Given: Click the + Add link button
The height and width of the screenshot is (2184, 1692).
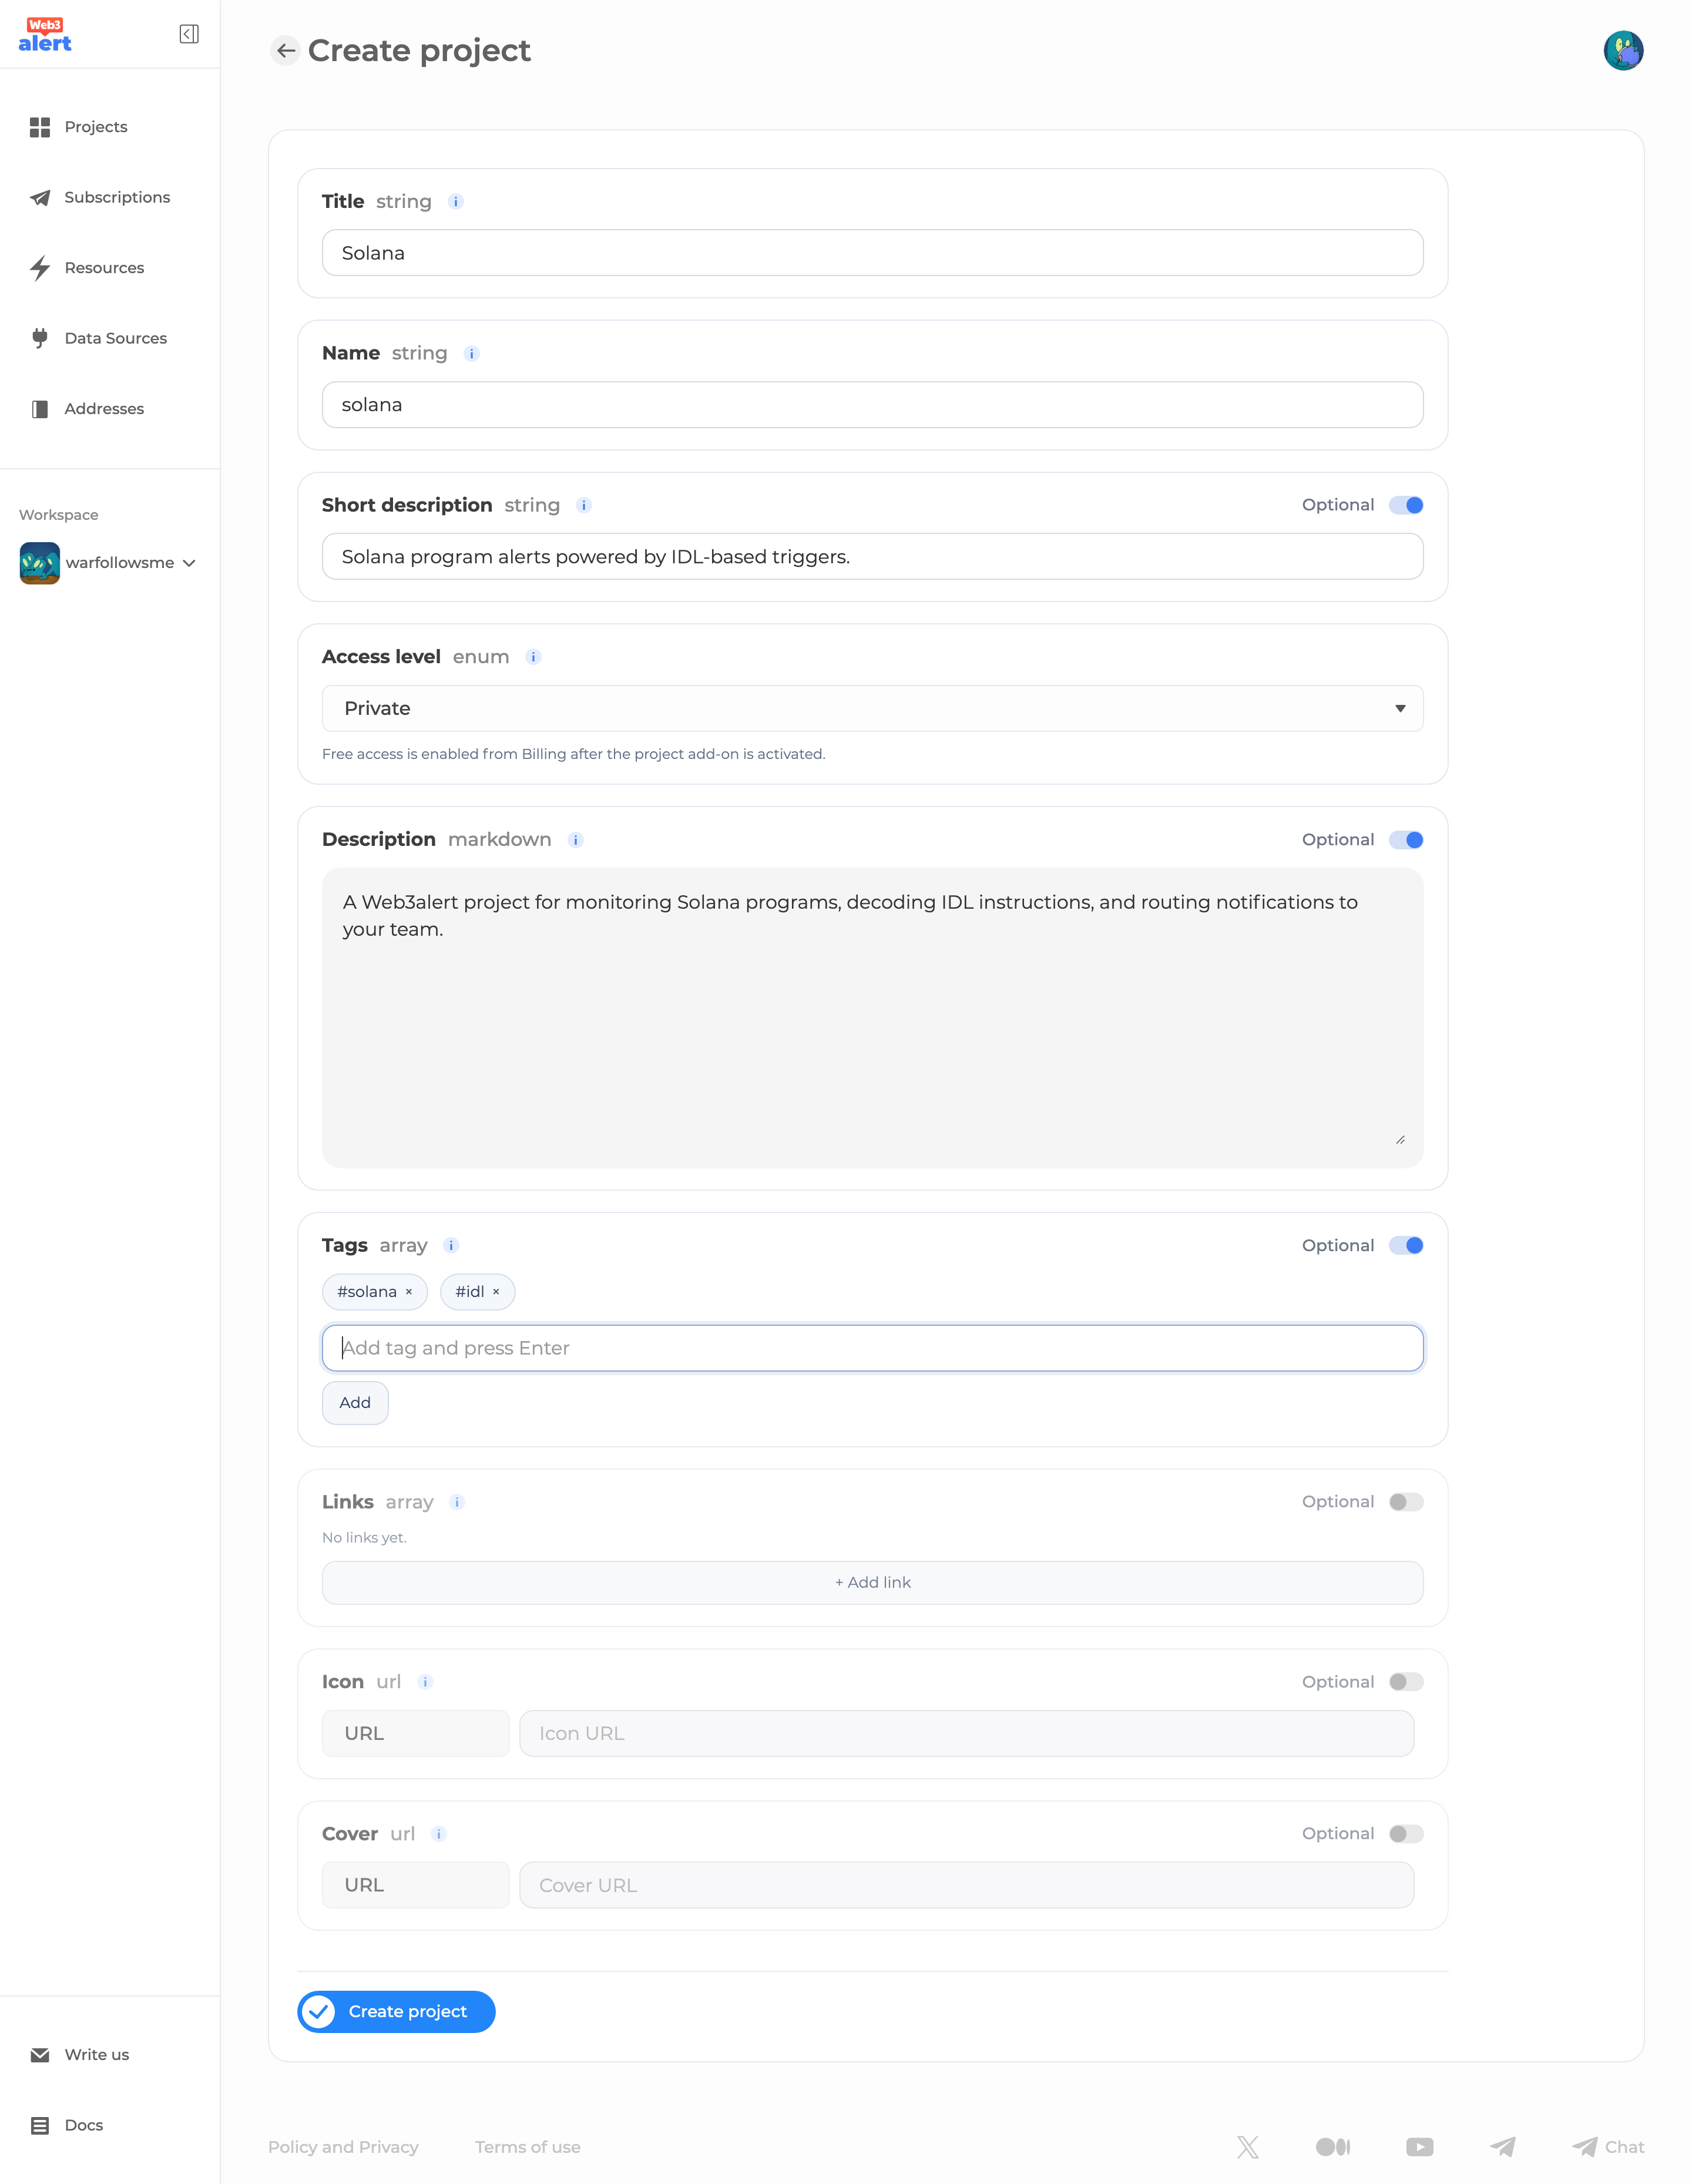Looking at the screenshot, I should [872, 1583].
